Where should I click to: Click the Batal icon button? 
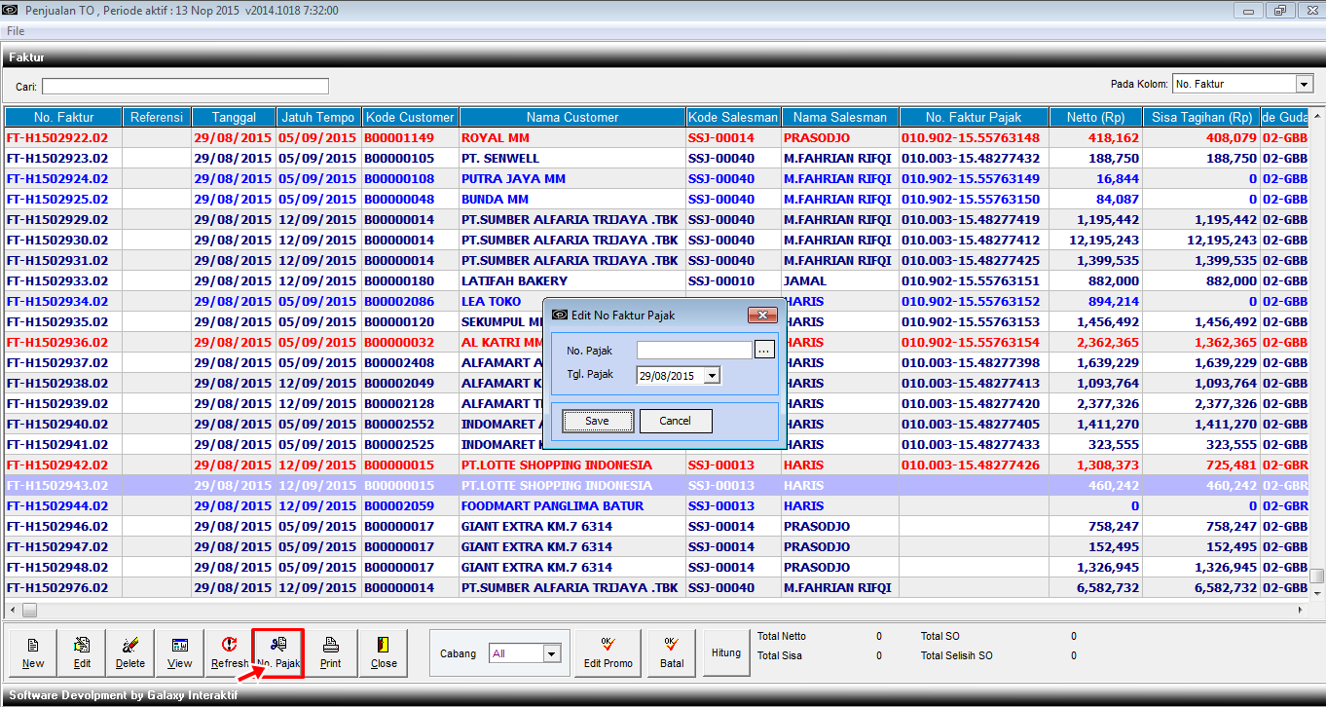[671, 652]
